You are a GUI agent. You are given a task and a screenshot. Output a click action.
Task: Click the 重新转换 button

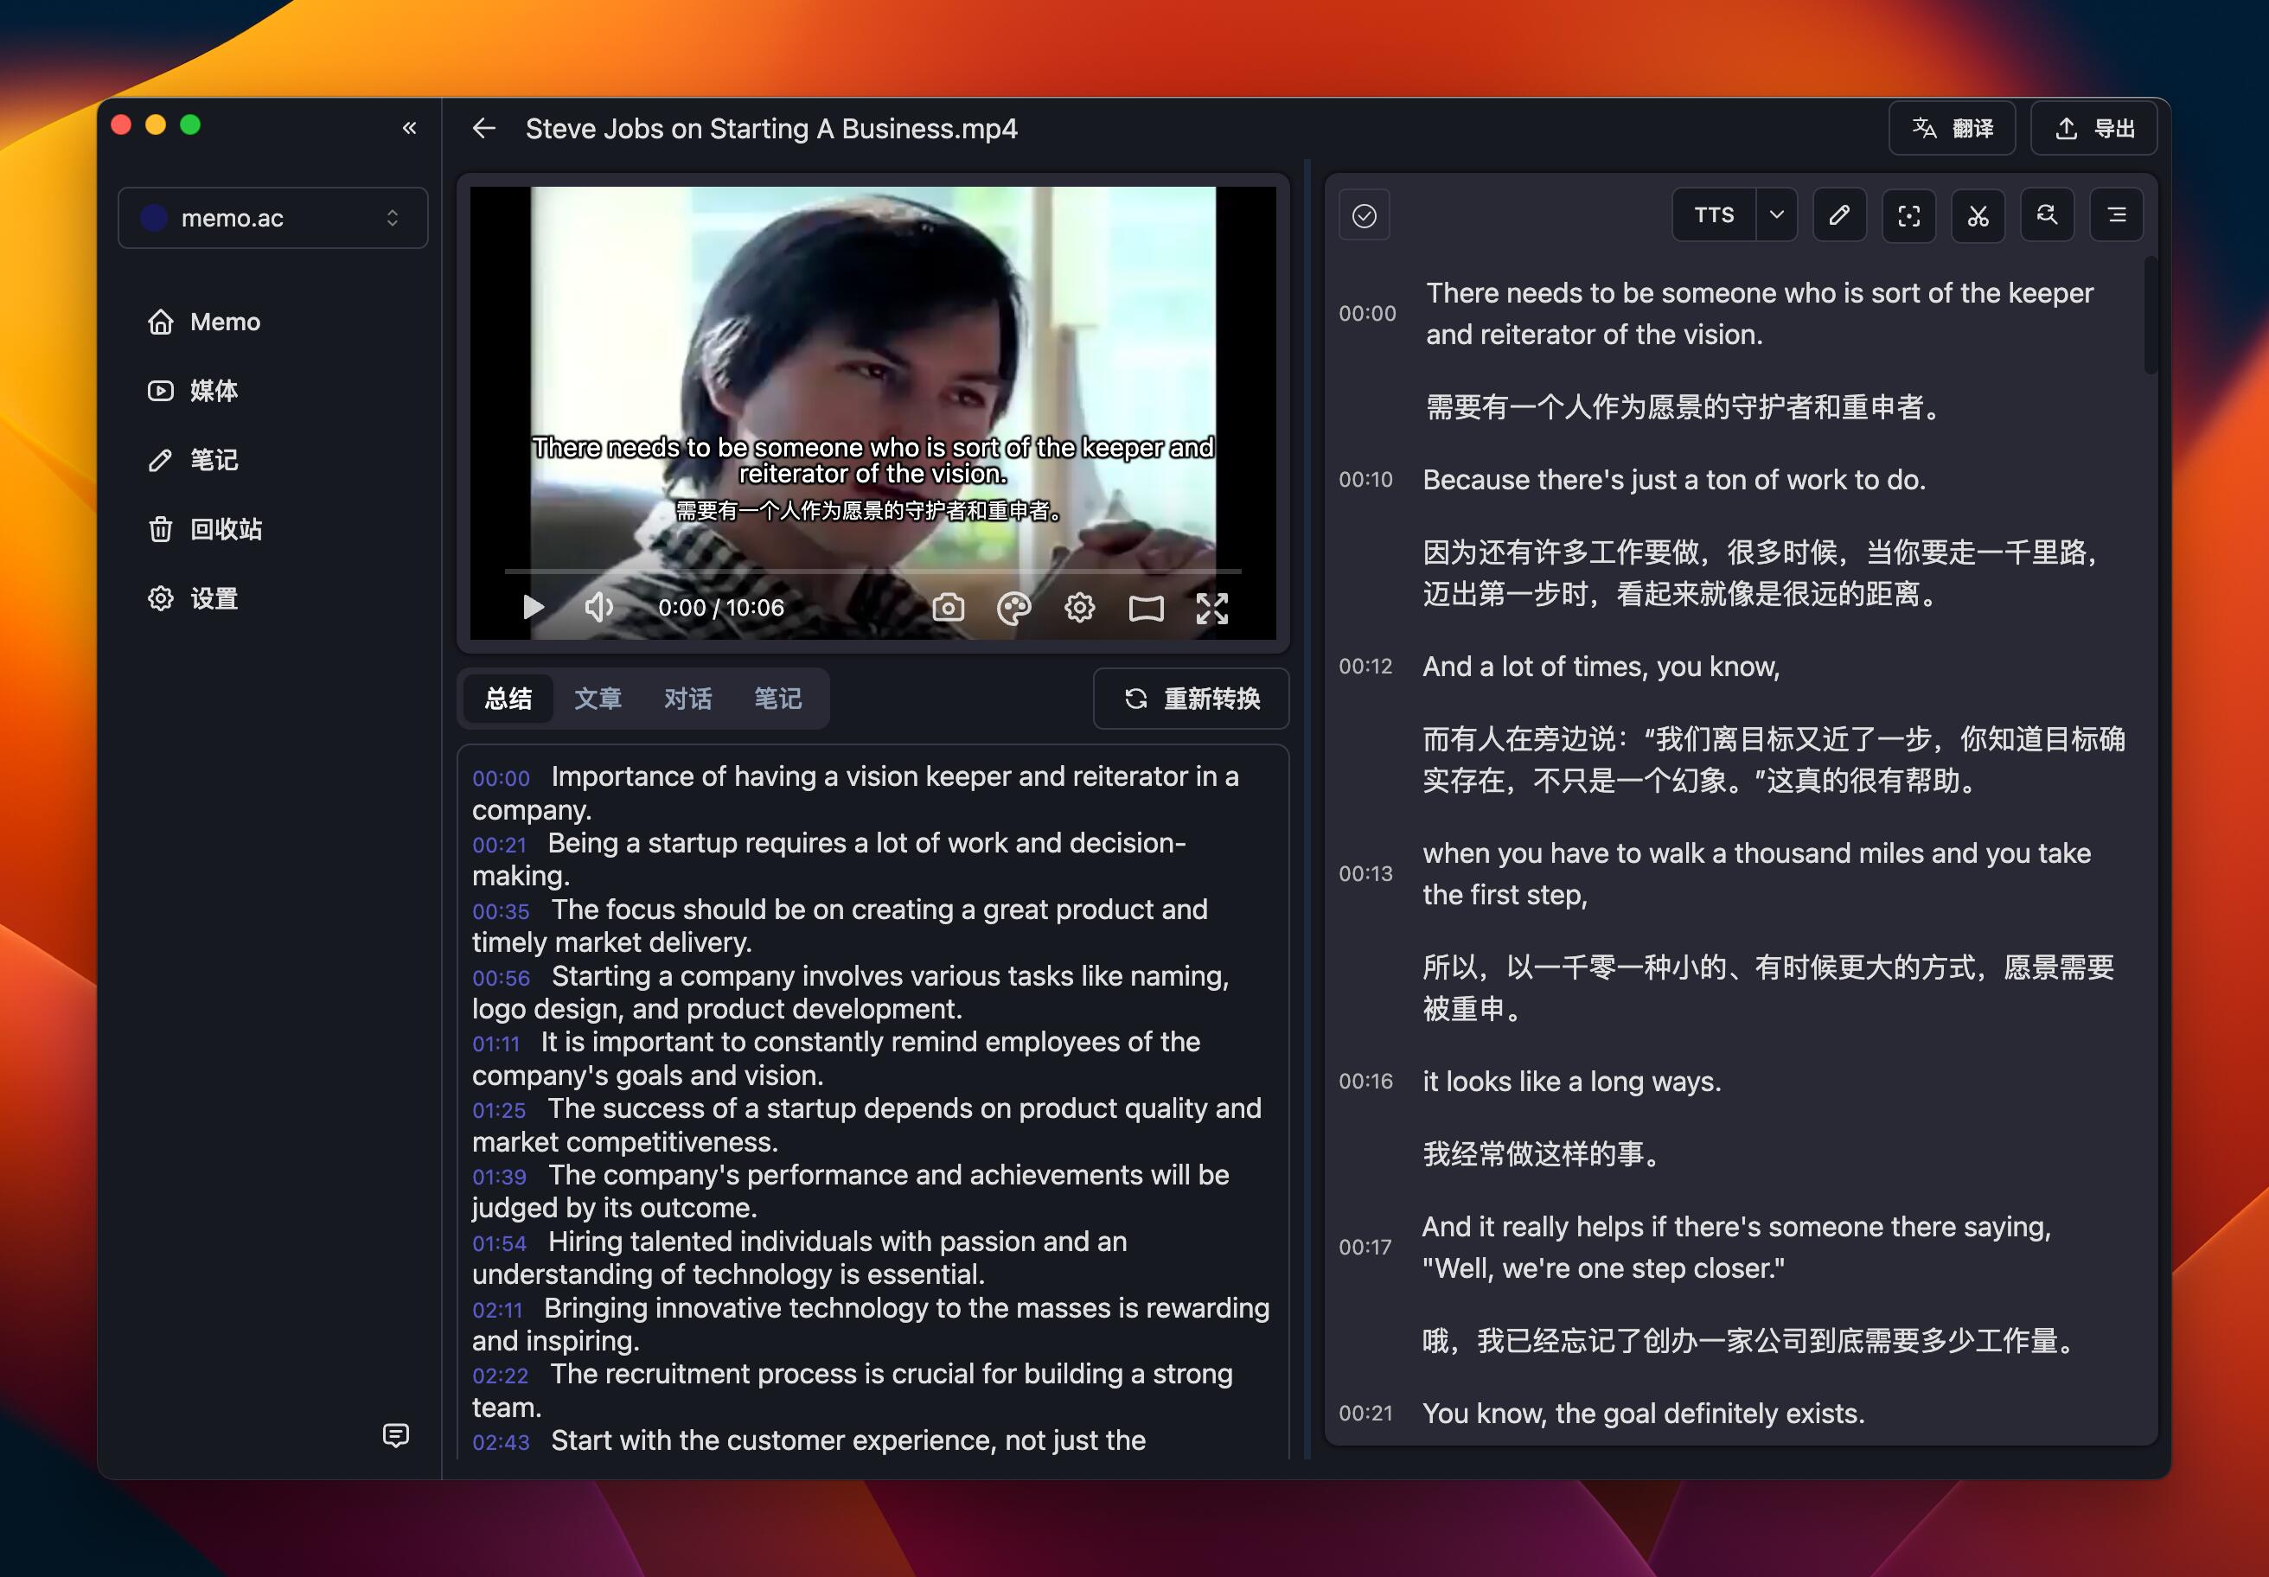pyautogui.click(x=1191, y=699)
